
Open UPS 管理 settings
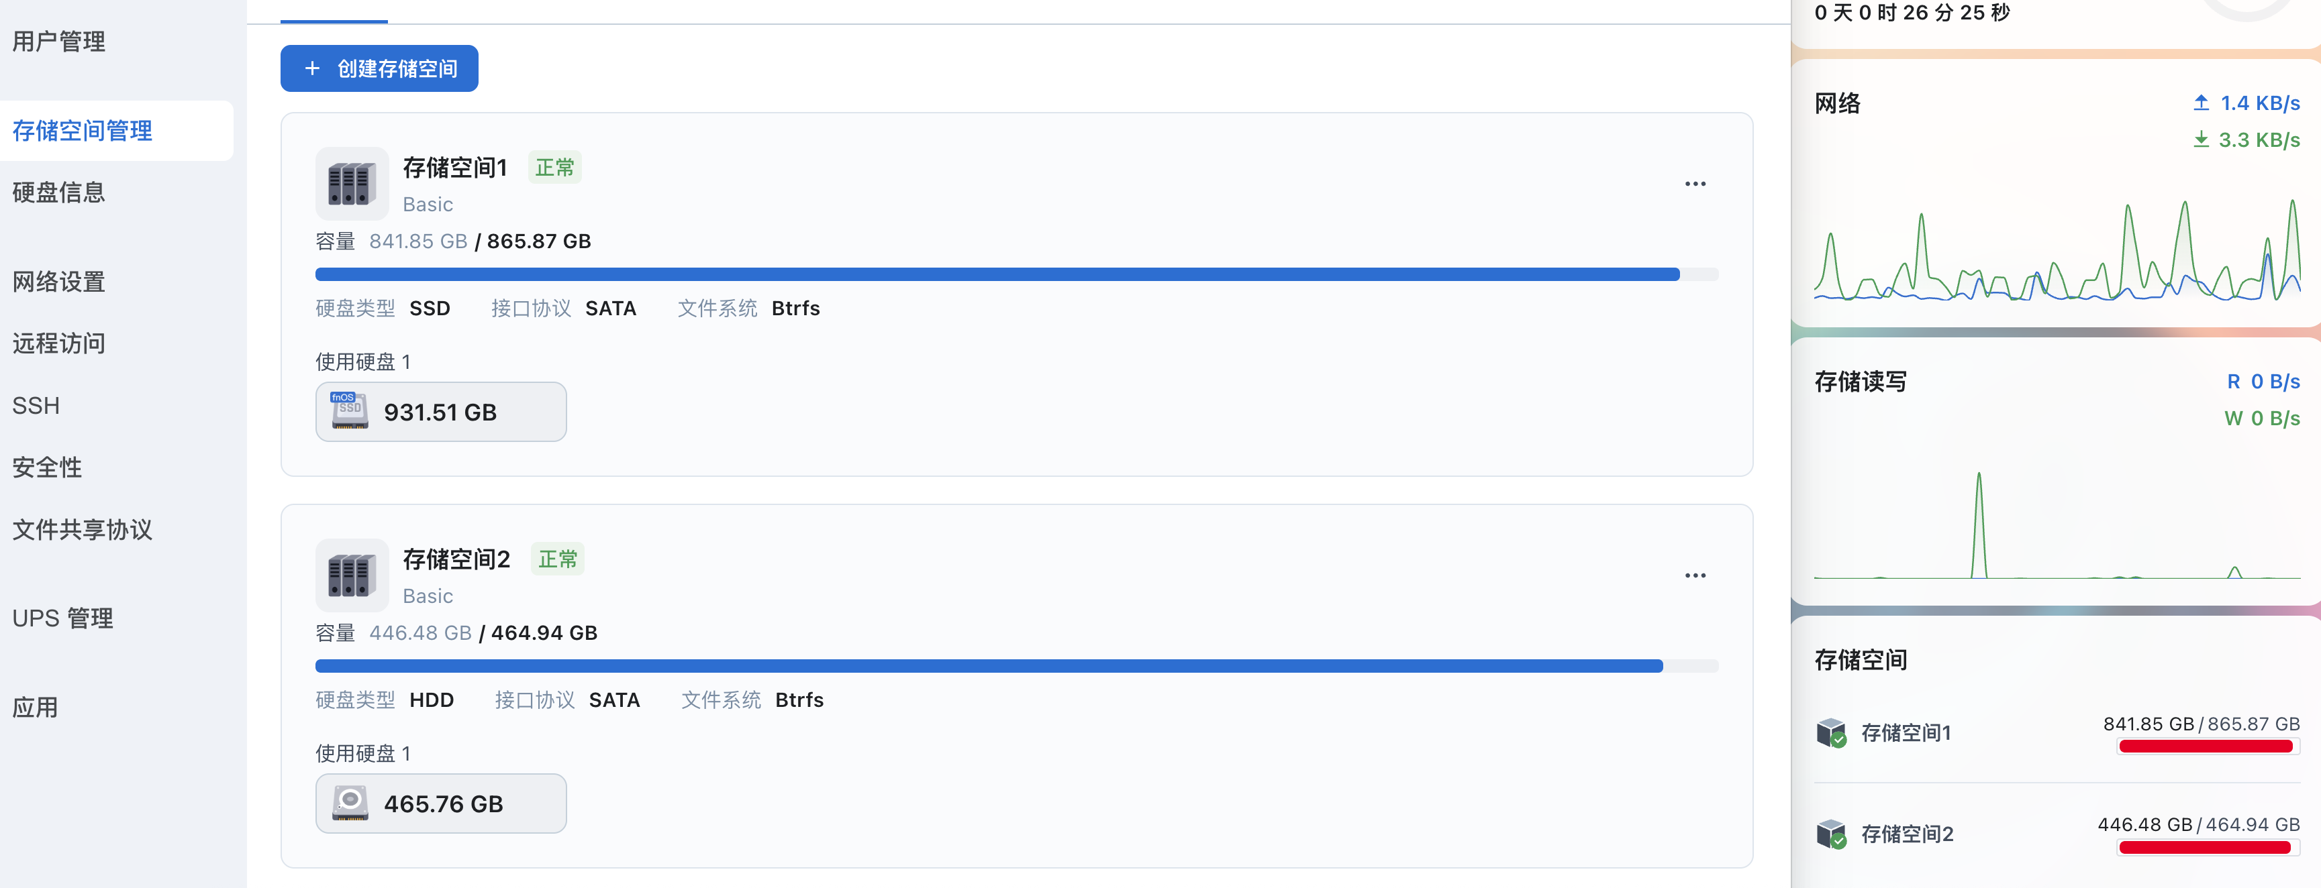tap(62, 619)
